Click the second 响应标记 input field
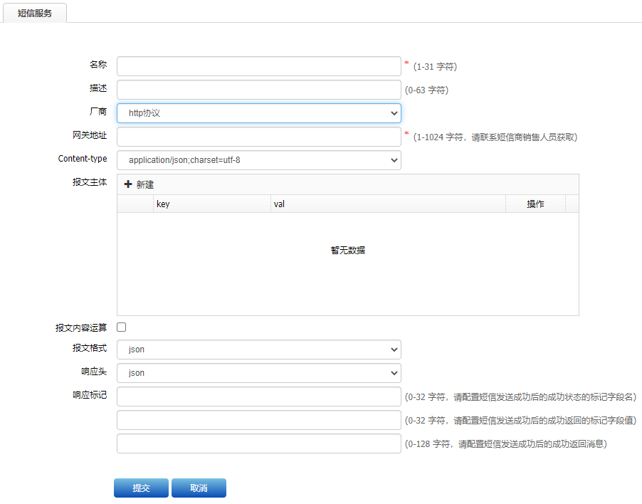This screenshot has height=504, width=642. [258, 420]
